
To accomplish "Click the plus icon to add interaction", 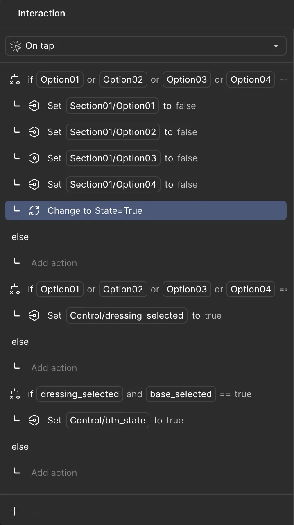I will [15, 511].
